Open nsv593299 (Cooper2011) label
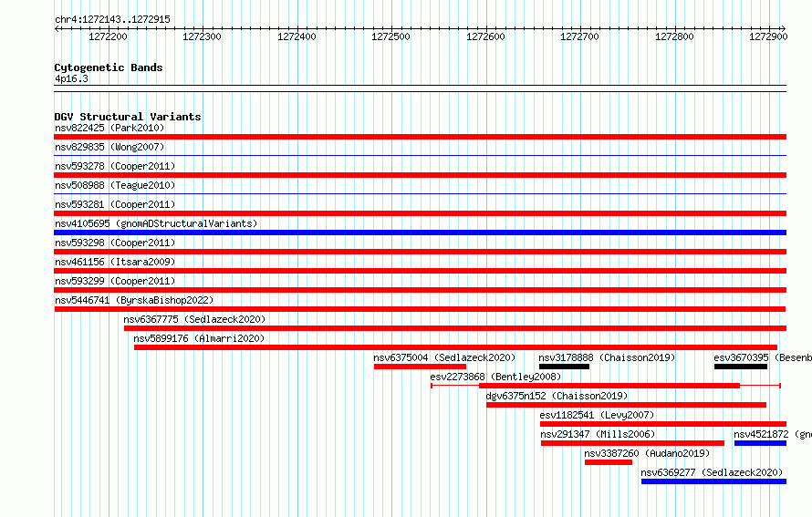The height and width of the screenshot is (517, 812). coord(115,281)
